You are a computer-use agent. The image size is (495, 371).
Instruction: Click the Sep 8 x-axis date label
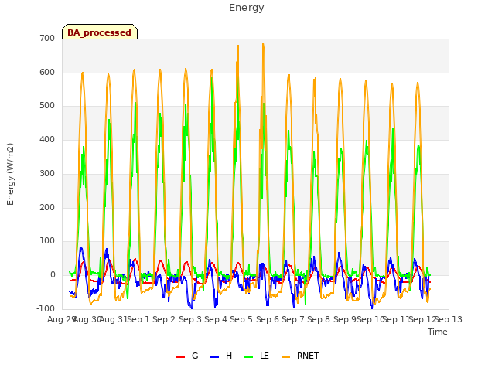[x=319, y=319]
